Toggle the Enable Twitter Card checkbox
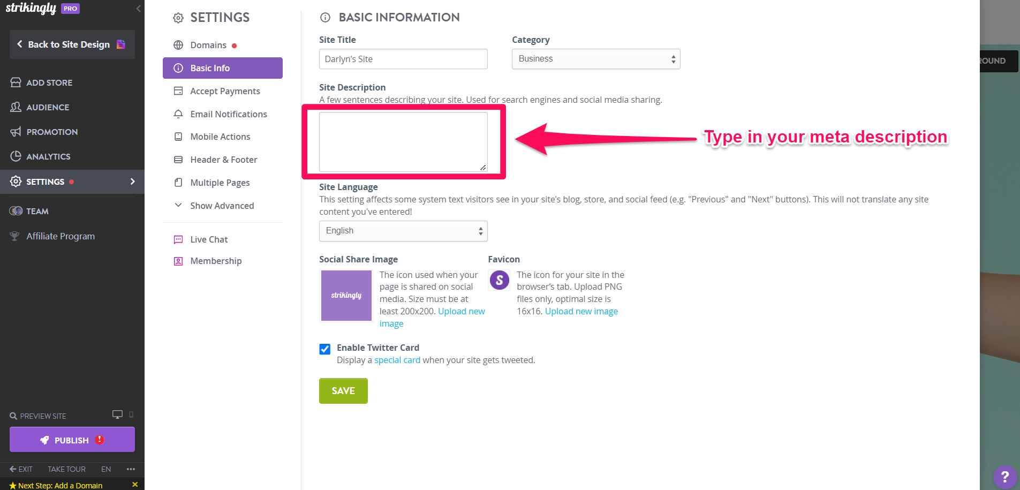Screen dimensions: 1020x490 coord(325,349)
